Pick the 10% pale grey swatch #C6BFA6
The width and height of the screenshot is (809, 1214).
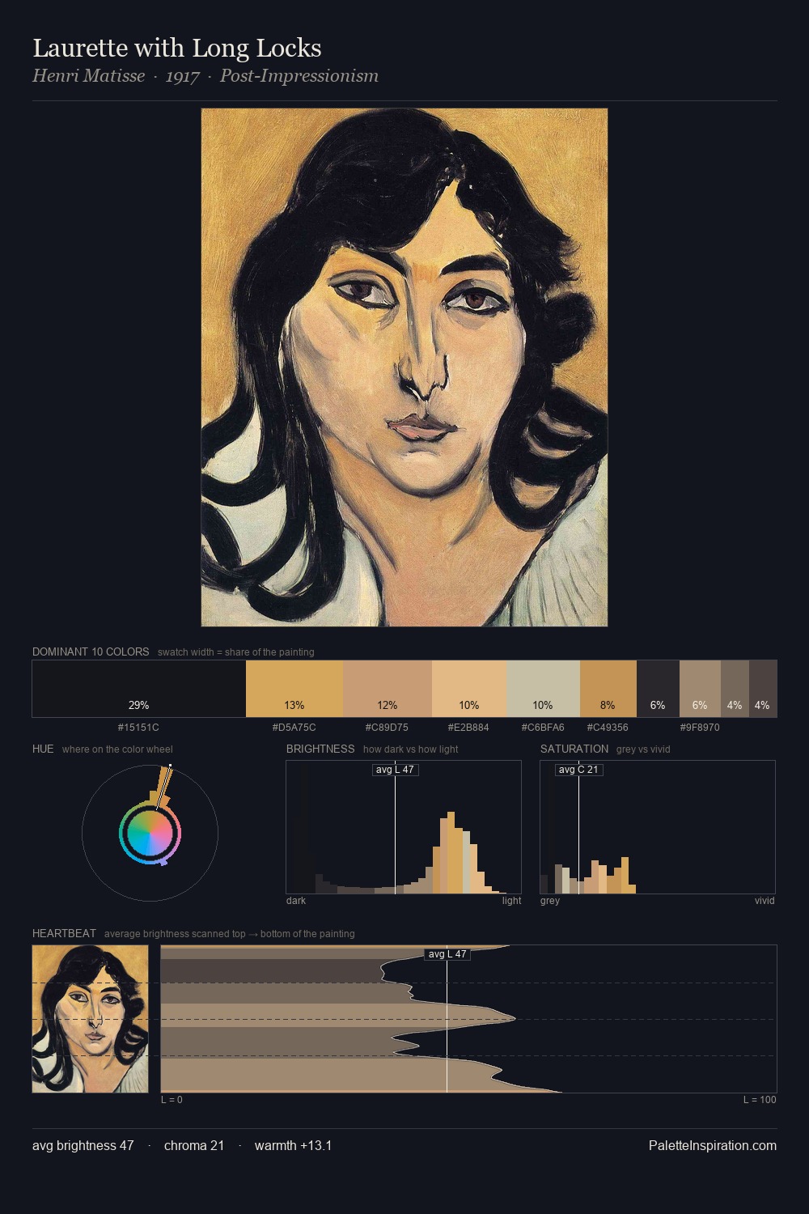point(543,689)
